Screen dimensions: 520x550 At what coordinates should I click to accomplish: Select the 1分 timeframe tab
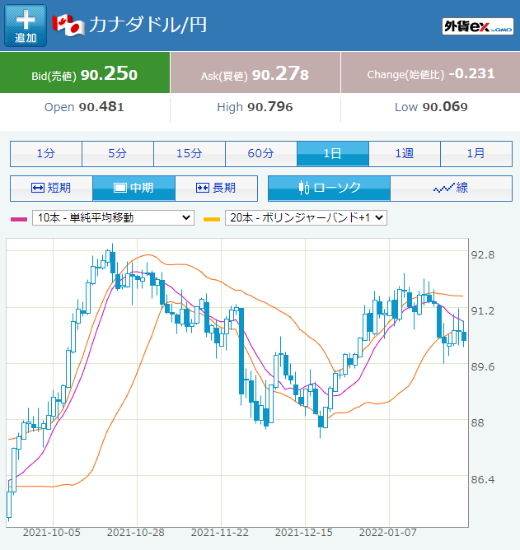(x=46, y=154)
